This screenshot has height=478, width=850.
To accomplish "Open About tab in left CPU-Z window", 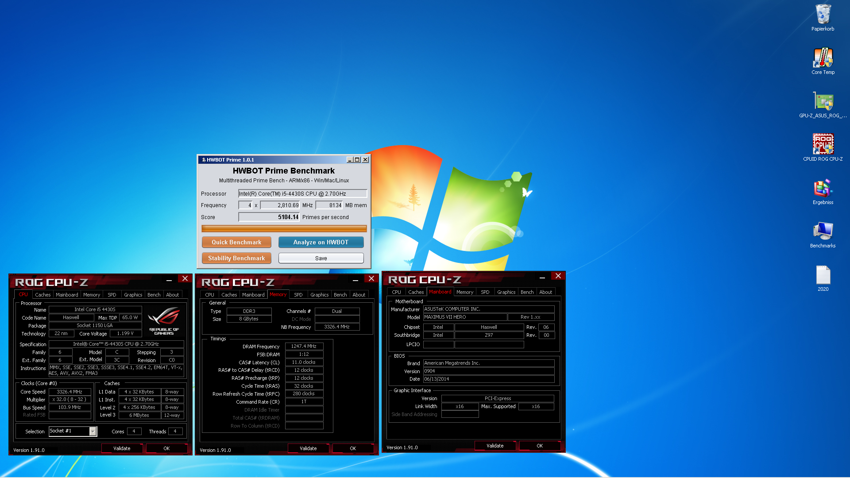I will [x=173, y=295].
